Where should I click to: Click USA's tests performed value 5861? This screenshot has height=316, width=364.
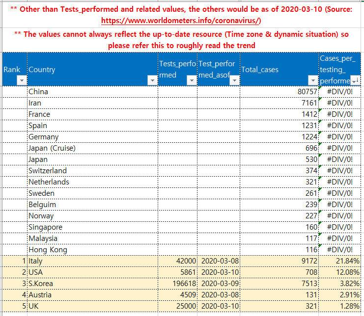178,272
